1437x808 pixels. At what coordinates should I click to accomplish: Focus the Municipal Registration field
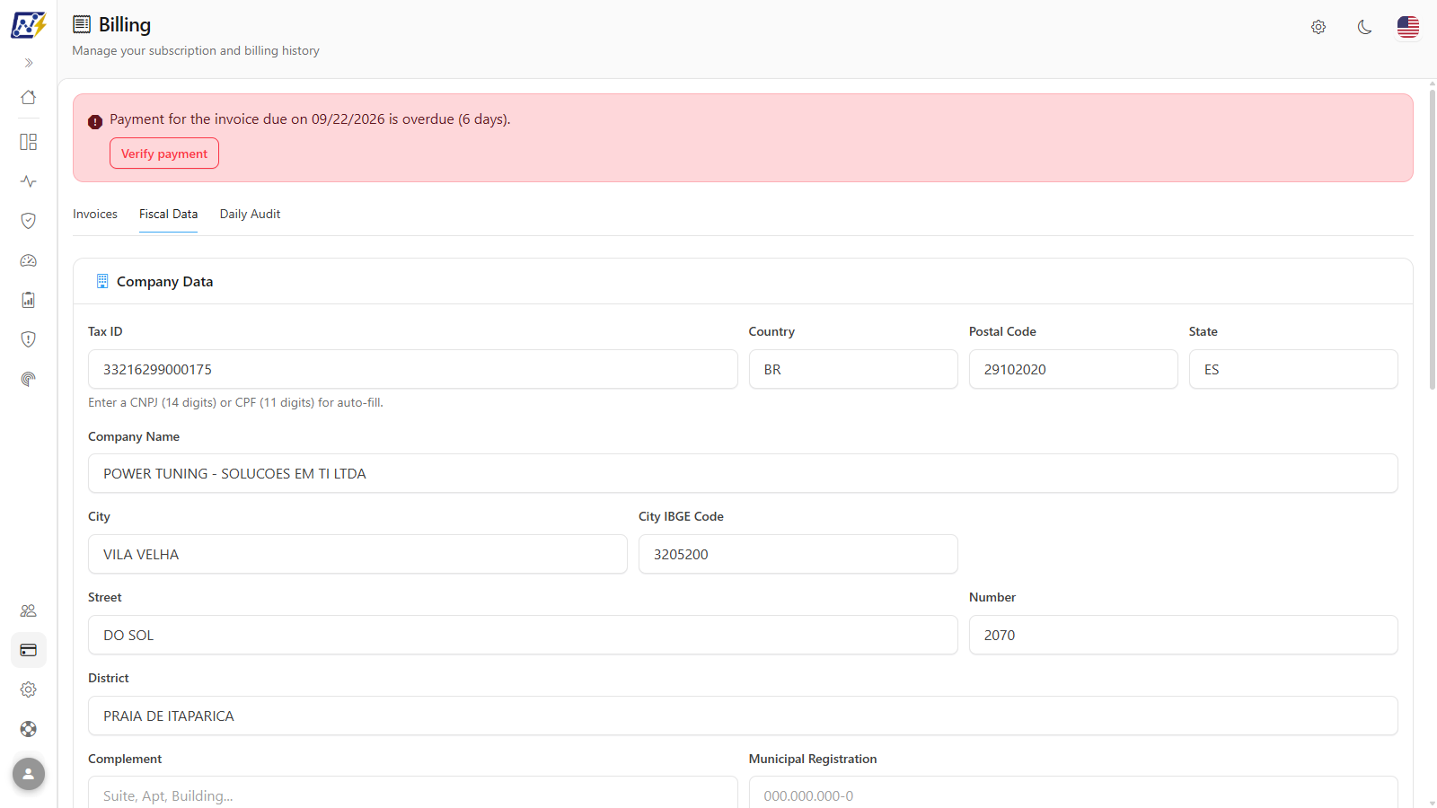click(x=1073, y=794)
